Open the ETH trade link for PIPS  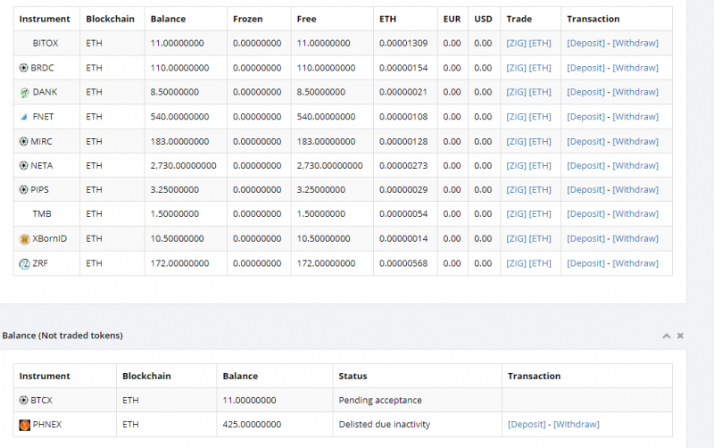click(x=540, y=190)
